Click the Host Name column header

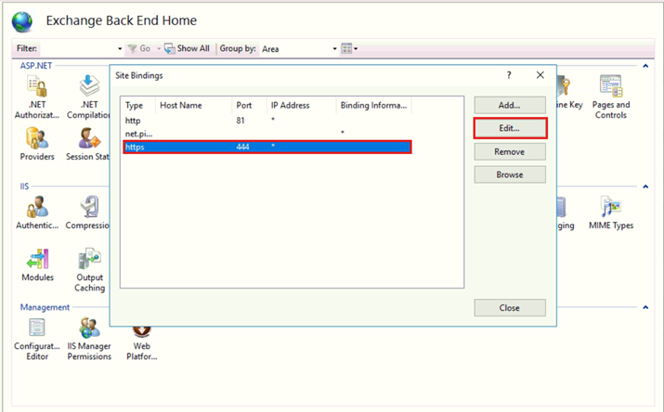point(193,106)
